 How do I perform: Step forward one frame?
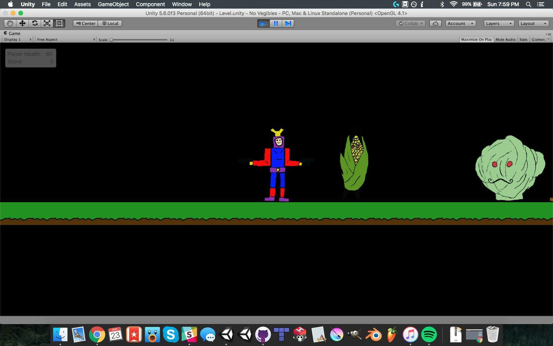click(x=288, y=23)
